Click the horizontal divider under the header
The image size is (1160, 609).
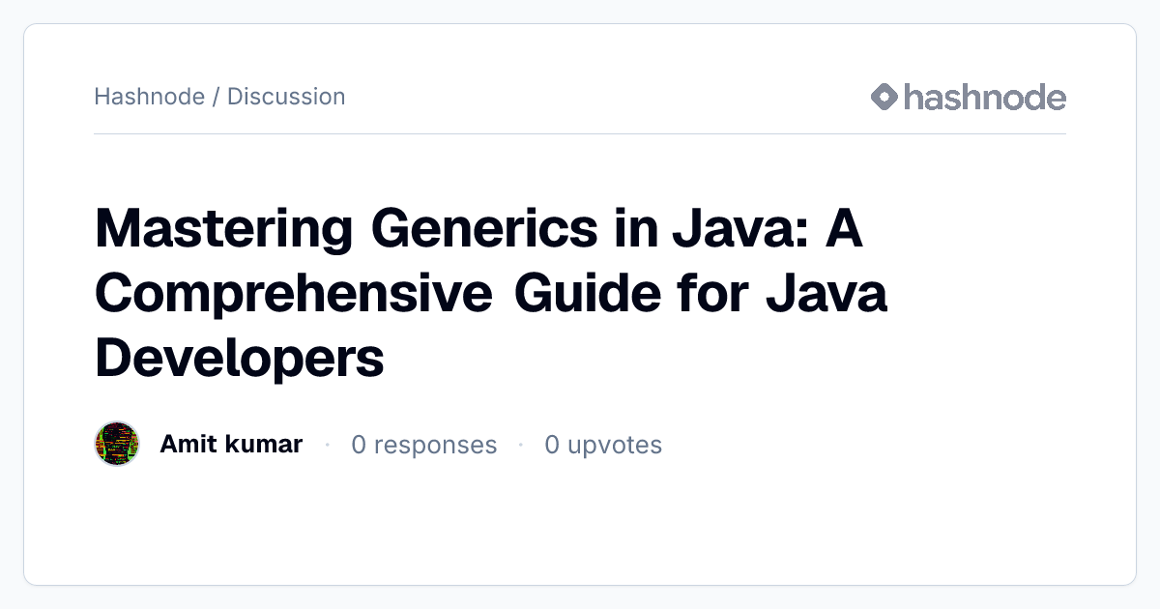(x=580, y=133)
